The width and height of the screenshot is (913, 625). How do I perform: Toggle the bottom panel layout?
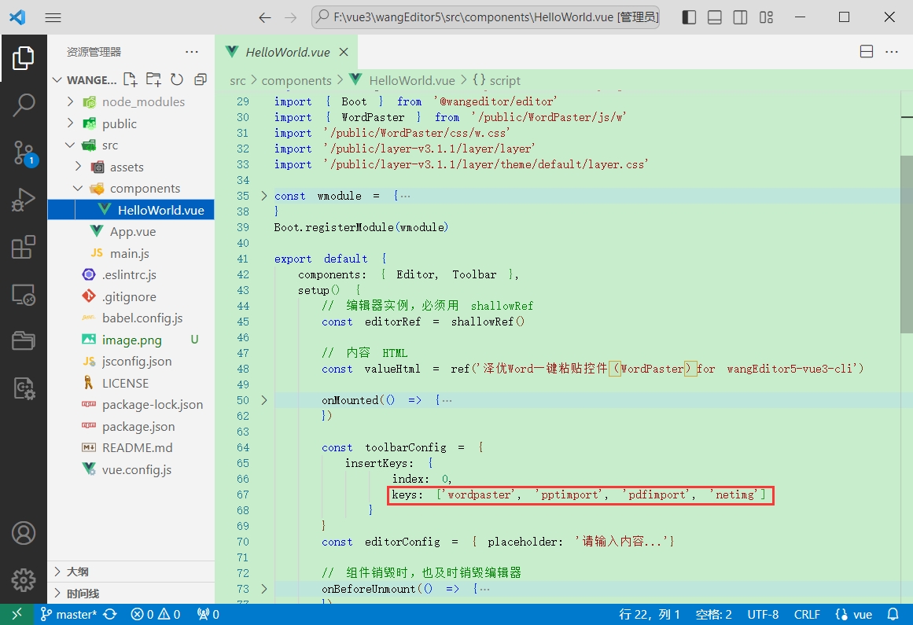click(715, 17)
